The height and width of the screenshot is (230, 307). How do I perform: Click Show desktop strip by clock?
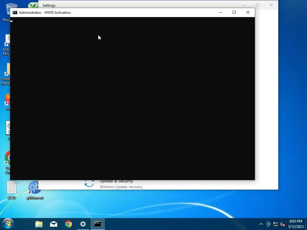click(306, 224)
